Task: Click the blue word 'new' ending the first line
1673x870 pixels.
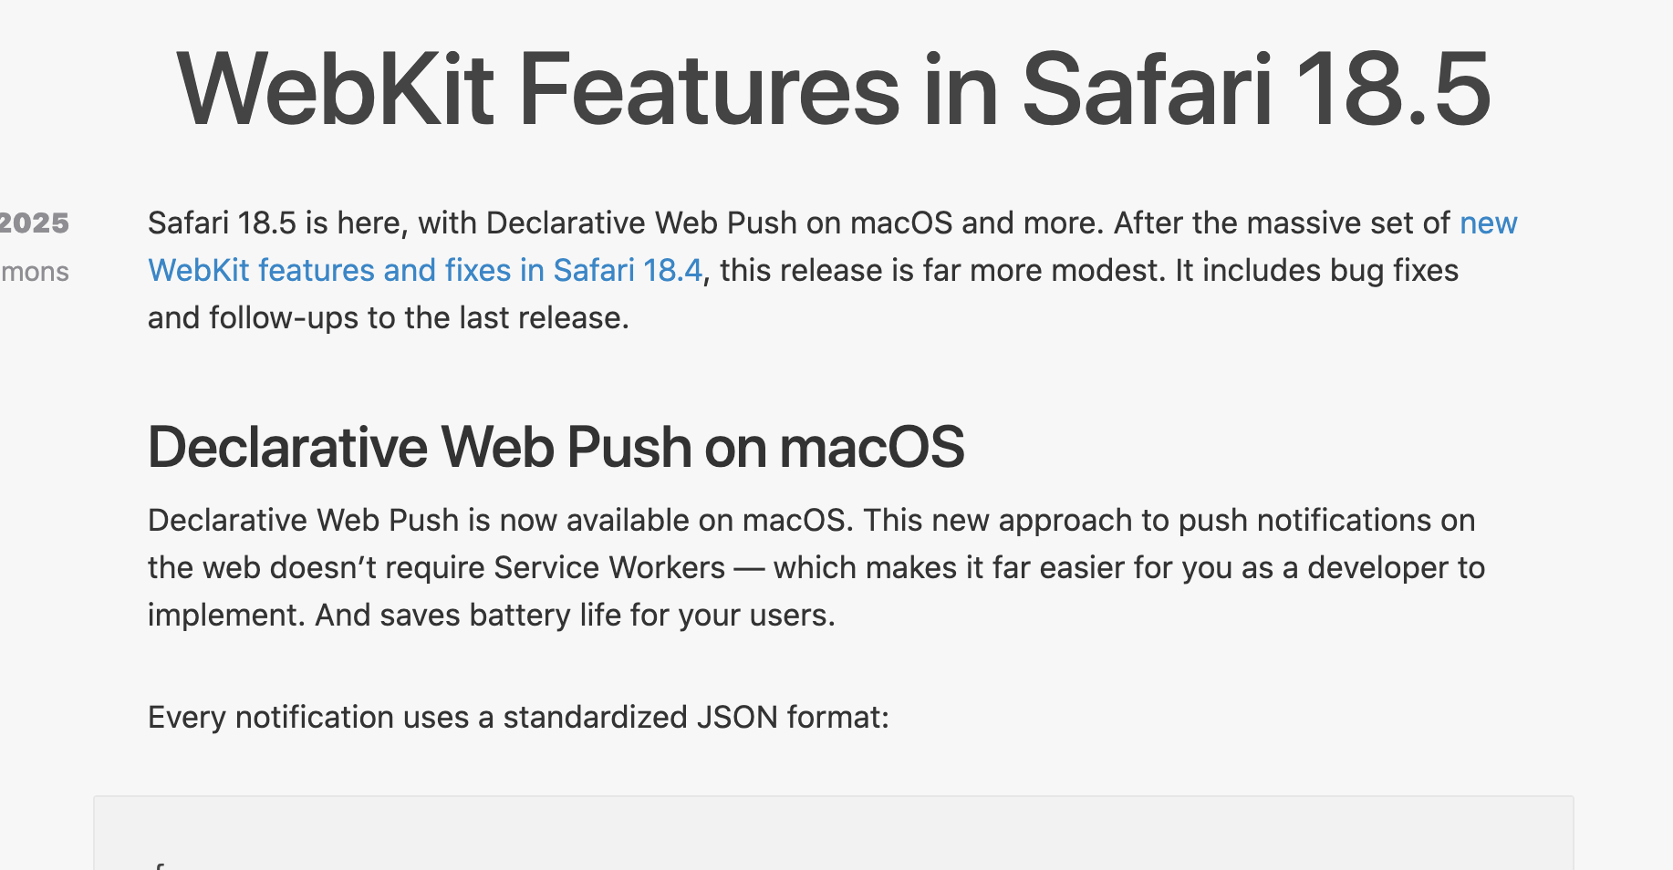Action: click(x=1488, y=223)
